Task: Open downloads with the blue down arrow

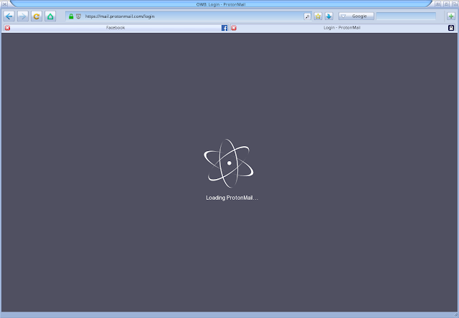Action: (329, 16)
